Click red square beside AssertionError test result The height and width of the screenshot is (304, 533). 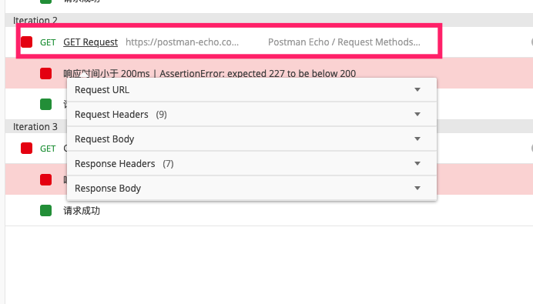(x=45, y=73)
